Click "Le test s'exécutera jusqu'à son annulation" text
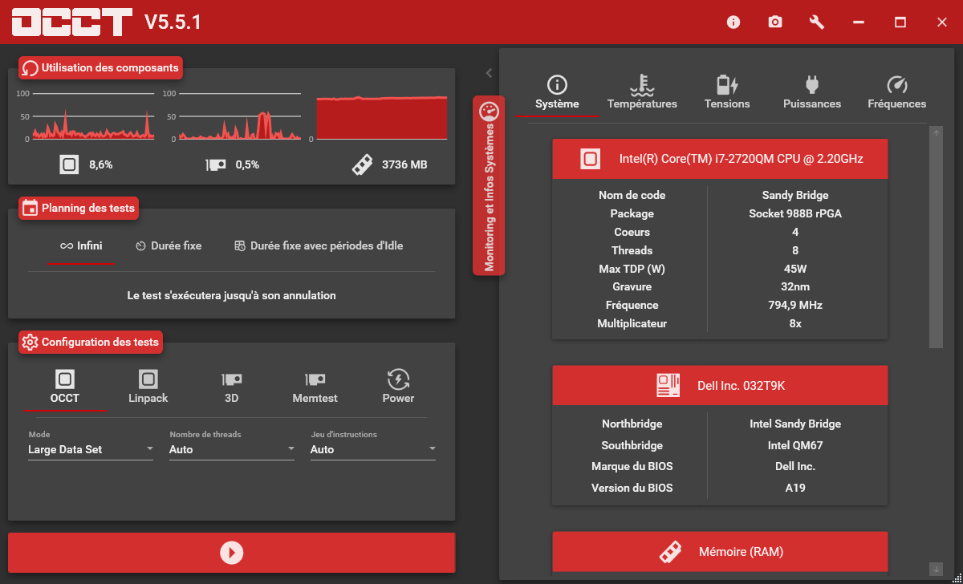This screenshot has width=963, height=584. coord(231,295)
